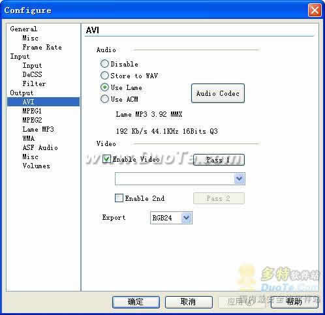Click the Pass 1 button
Viewport: 325px width, 315px height.
[219, 160]
